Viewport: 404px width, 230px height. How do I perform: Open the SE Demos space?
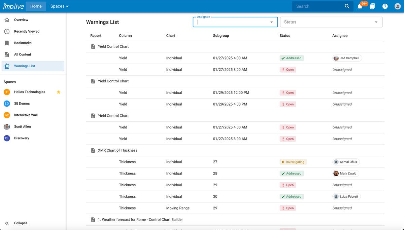coord(22,104)
